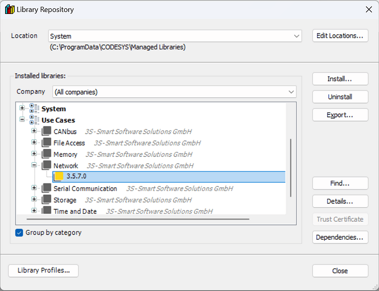Select the Use Cases category label
379x291 pixels.
[58, 120]
